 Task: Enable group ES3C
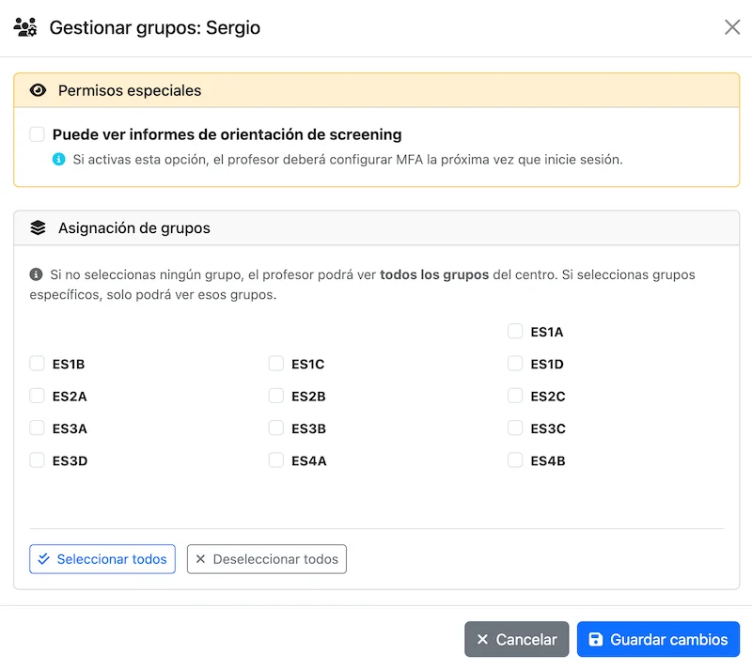[515, 428]
